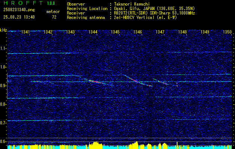Click the 1342 time marker

pos(48,32)
